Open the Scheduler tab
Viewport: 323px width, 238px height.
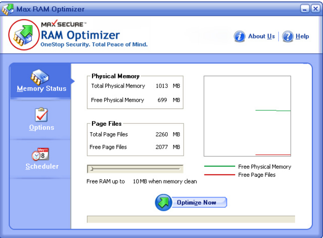click(x=40, y=159)
